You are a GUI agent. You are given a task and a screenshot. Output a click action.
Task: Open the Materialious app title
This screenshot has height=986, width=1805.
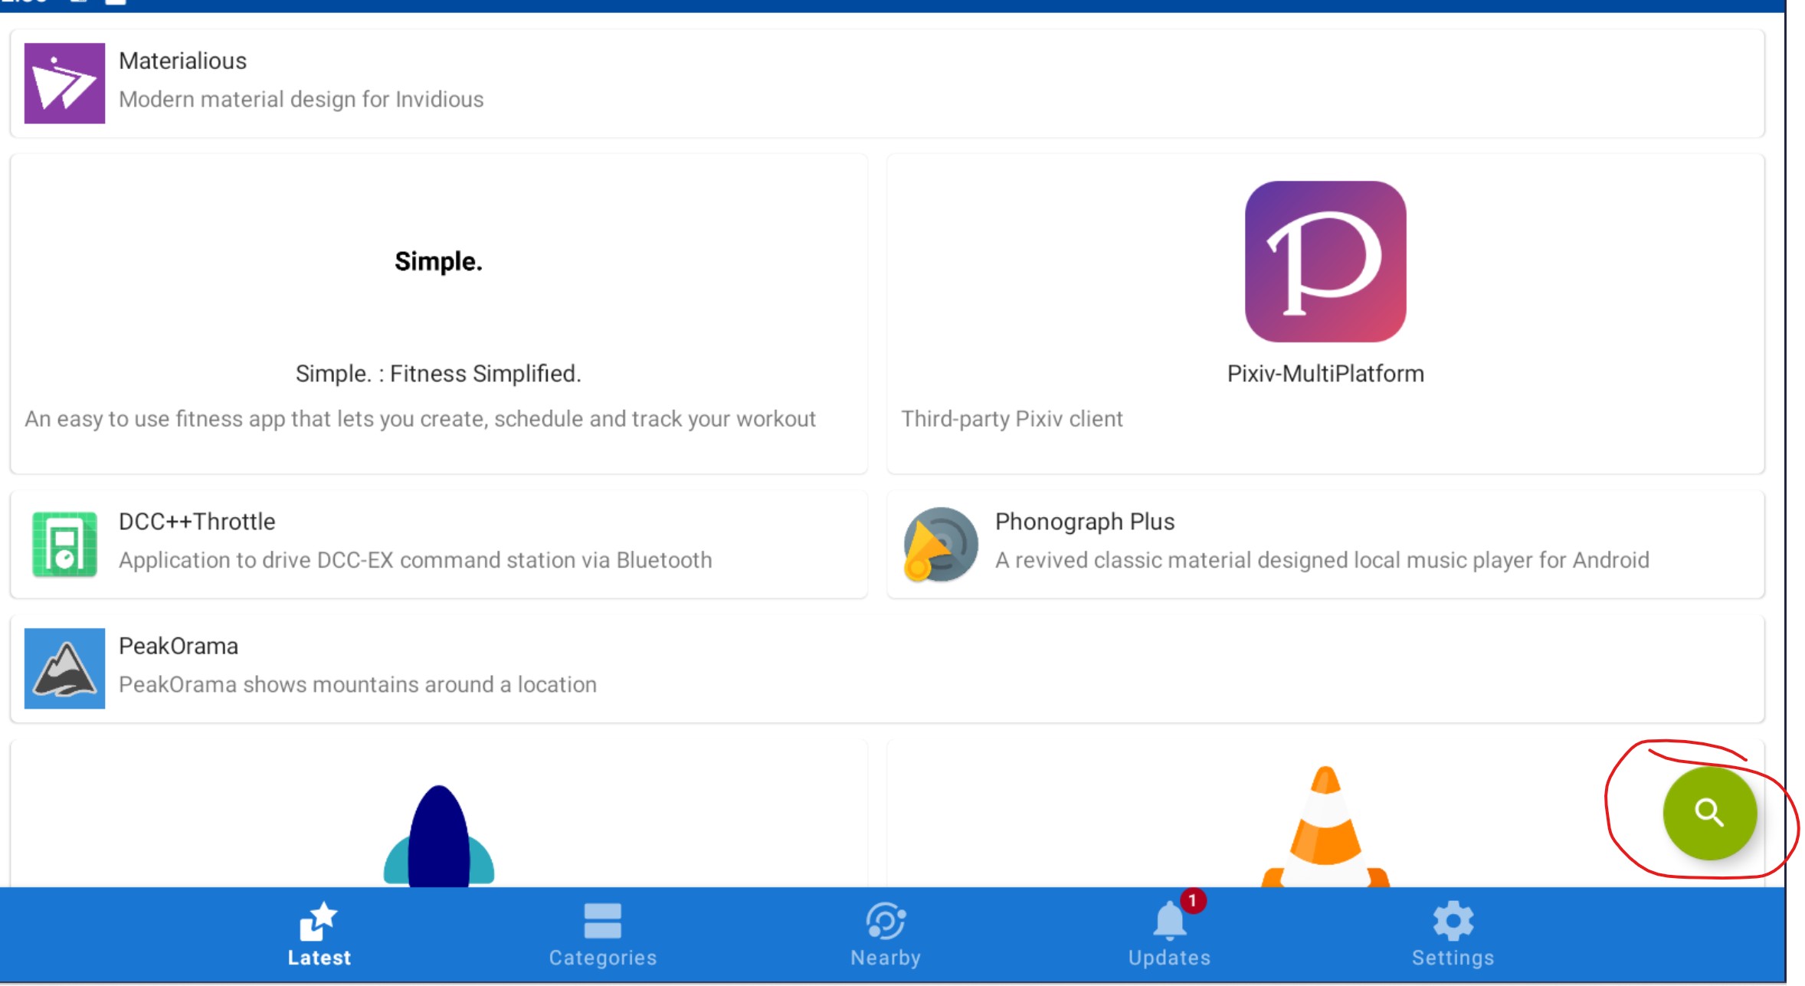click(182, 61)
